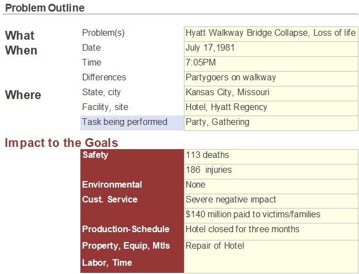This screenshot has height=274, width=359.
Task: Select the highlighted Task being performed label
Action: [x=132, y=123]
